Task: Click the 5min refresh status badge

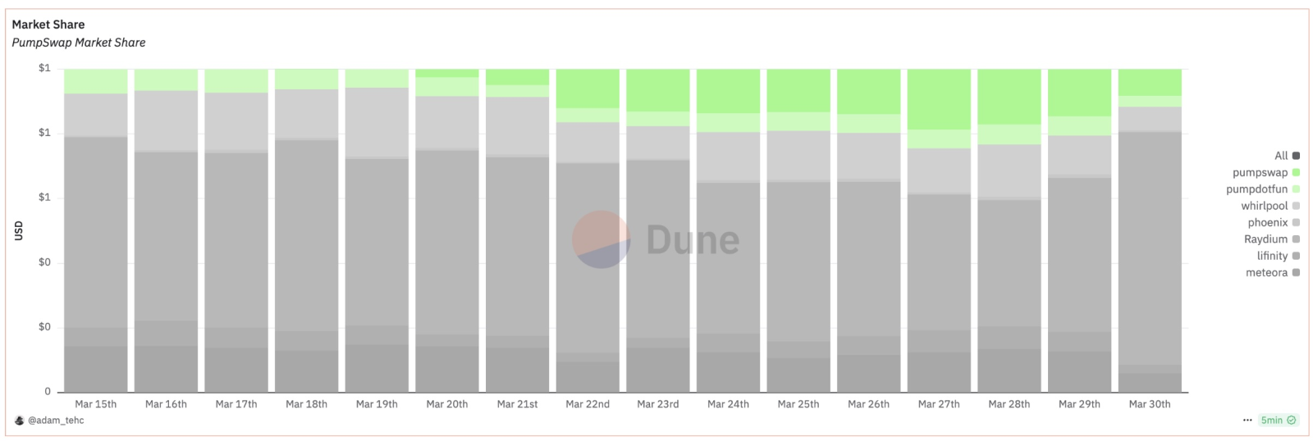Action: (x=1279, y=421)
